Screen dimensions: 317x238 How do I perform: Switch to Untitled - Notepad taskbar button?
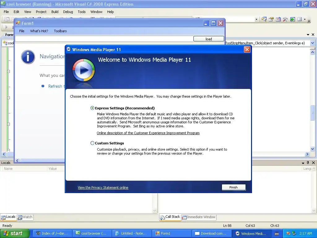[131, 233]
